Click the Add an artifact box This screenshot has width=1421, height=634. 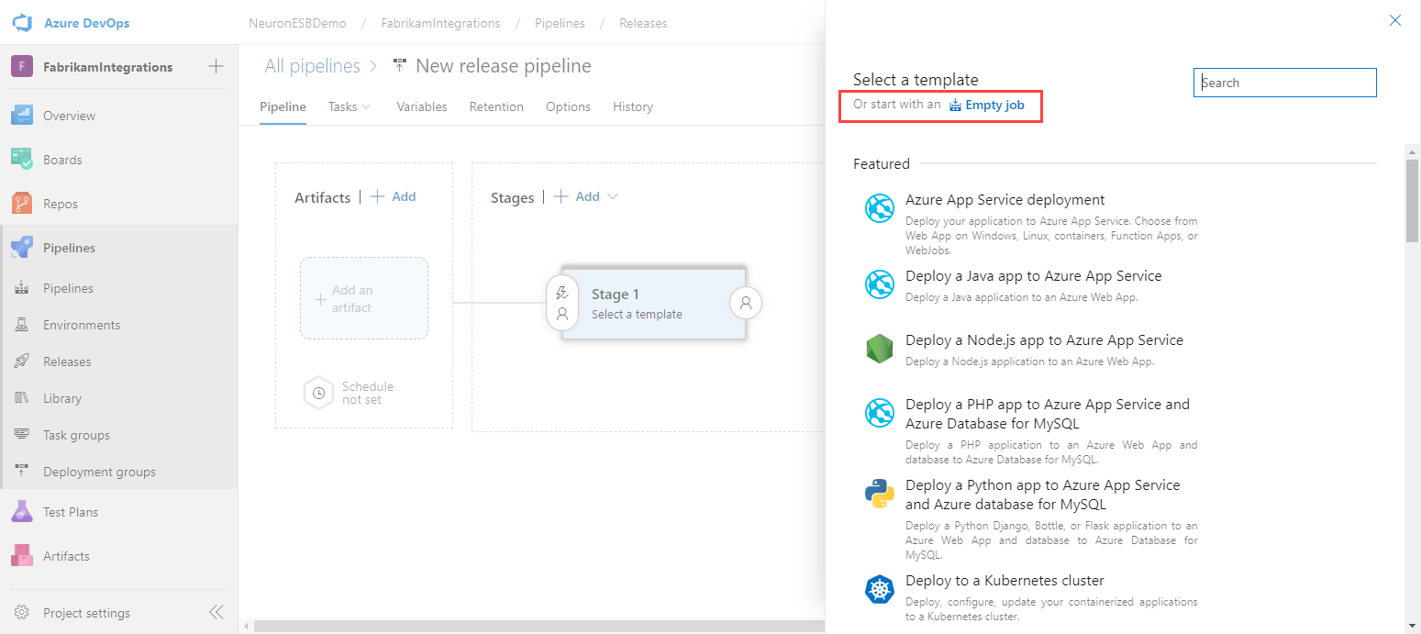364,298
